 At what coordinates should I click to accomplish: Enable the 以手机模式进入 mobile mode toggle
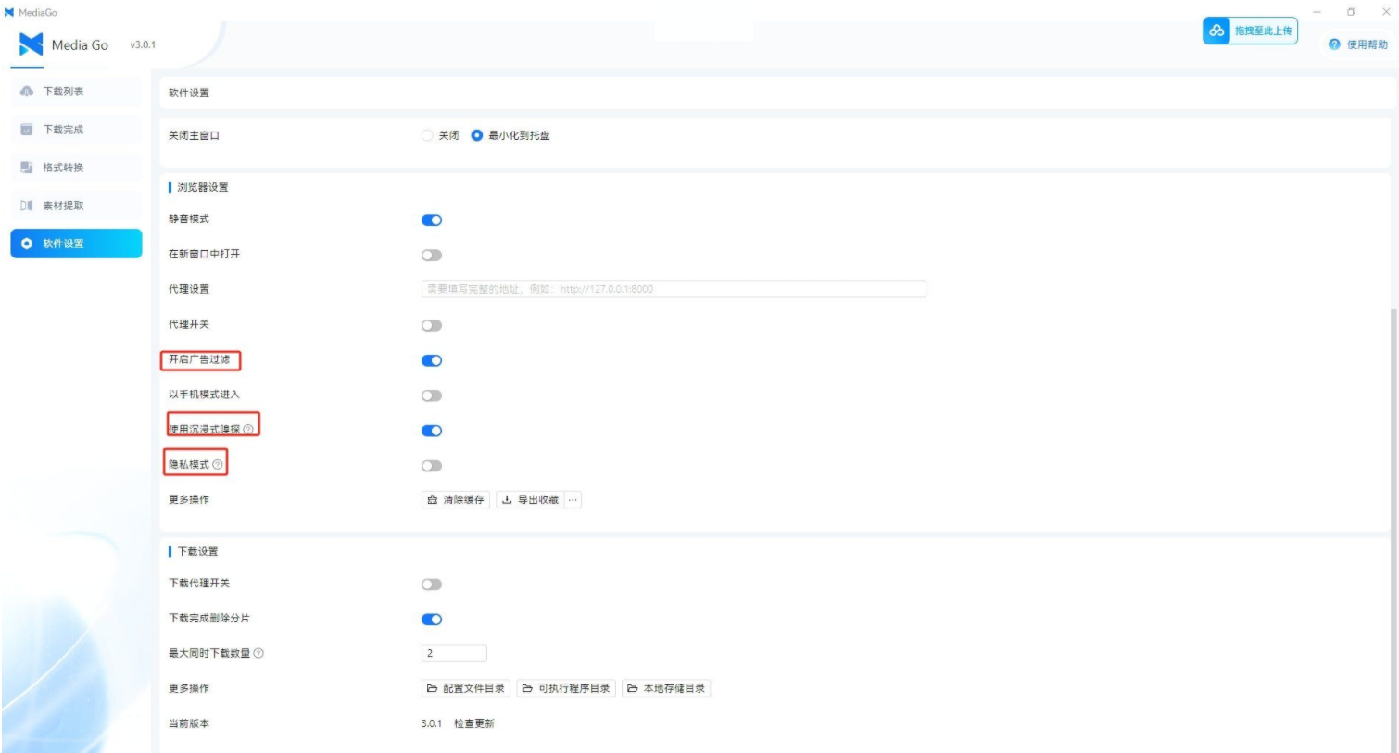point(432,396)
